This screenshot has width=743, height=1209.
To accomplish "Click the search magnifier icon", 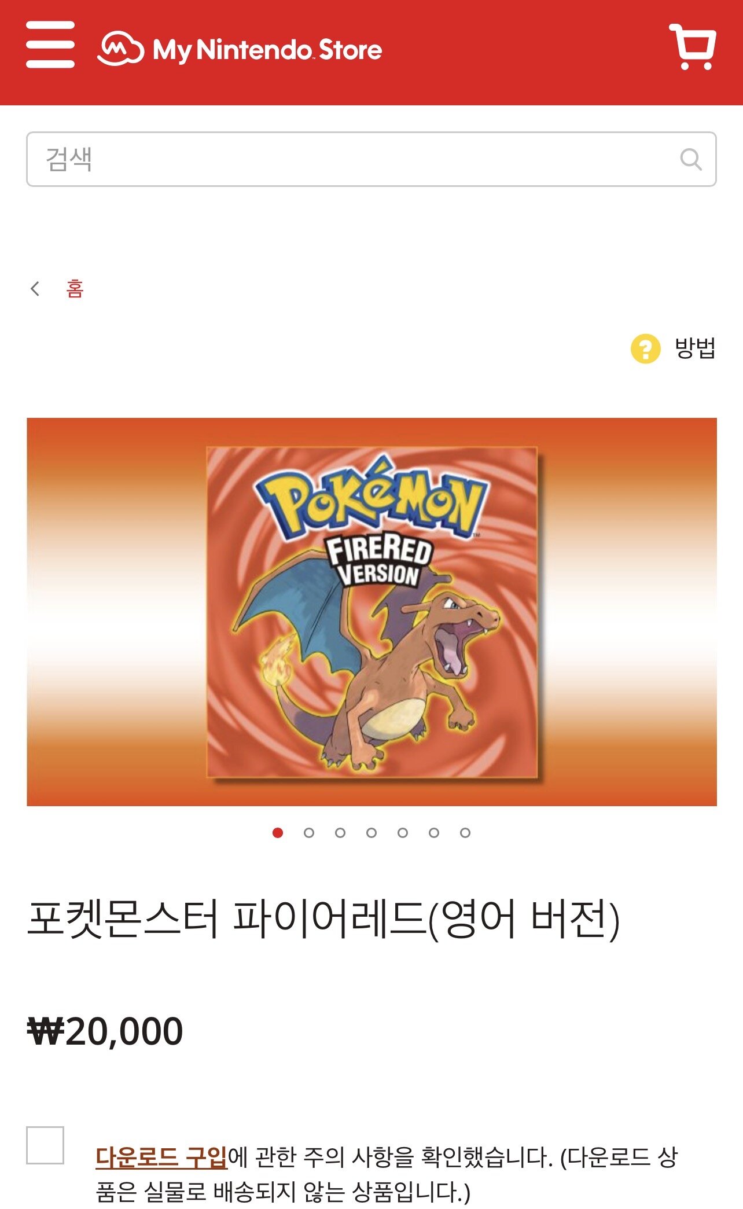I will (x=690, y=159).
